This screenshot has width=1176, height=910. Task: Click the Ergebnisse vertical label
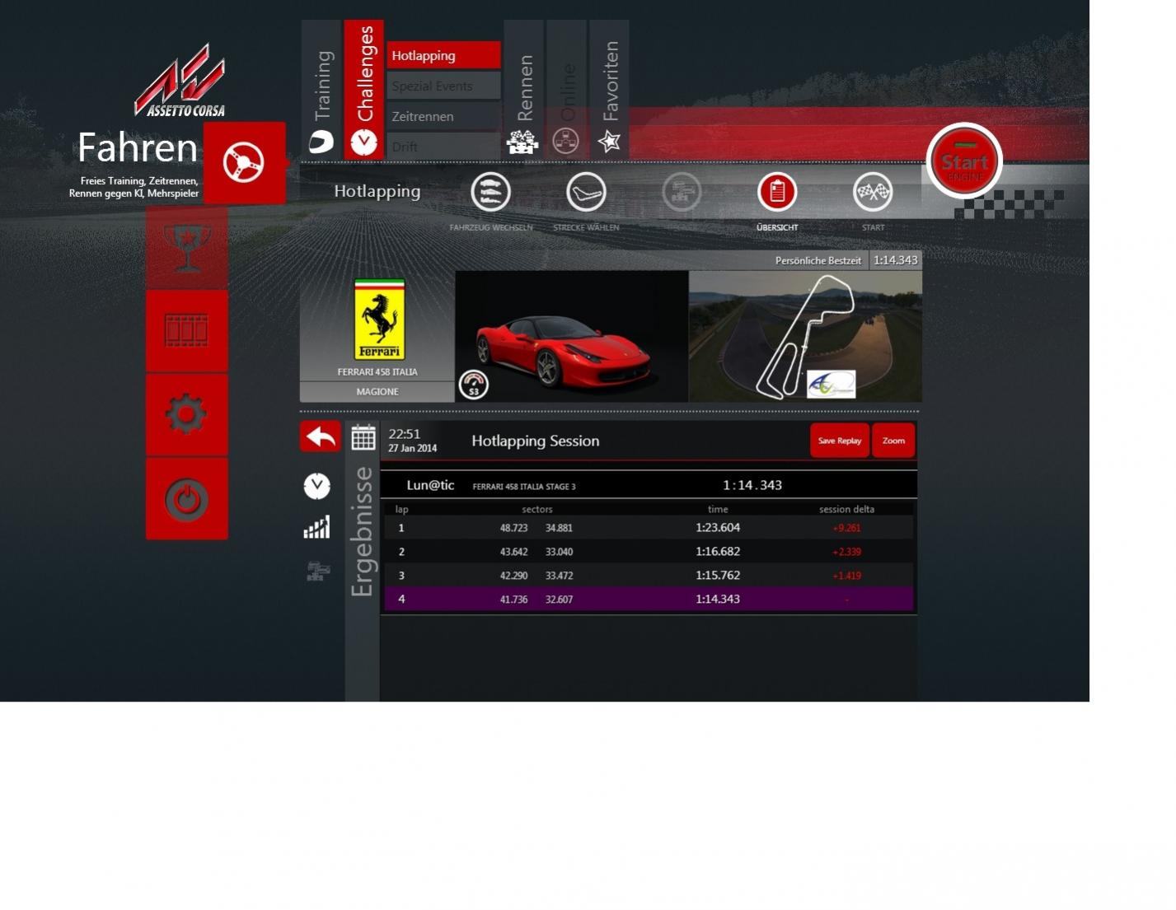coord(362,531)
